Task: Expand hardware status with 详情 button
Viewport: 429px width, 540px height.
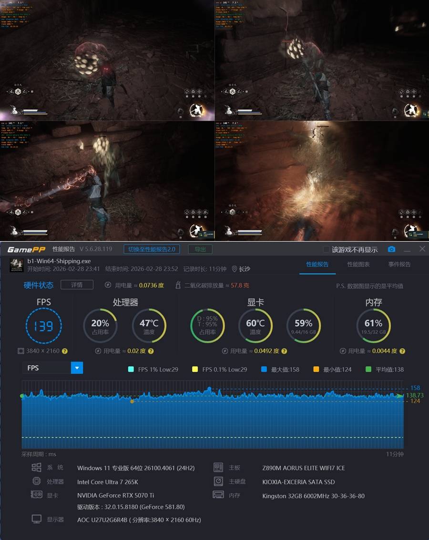Action: point(77,285)
